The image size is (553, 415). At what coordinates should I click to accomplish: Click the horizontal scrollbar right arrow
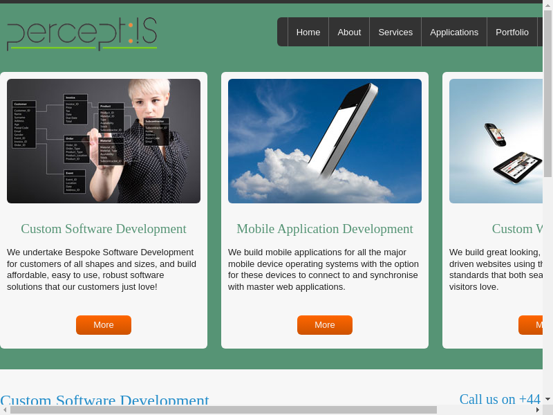pos(538,409)
